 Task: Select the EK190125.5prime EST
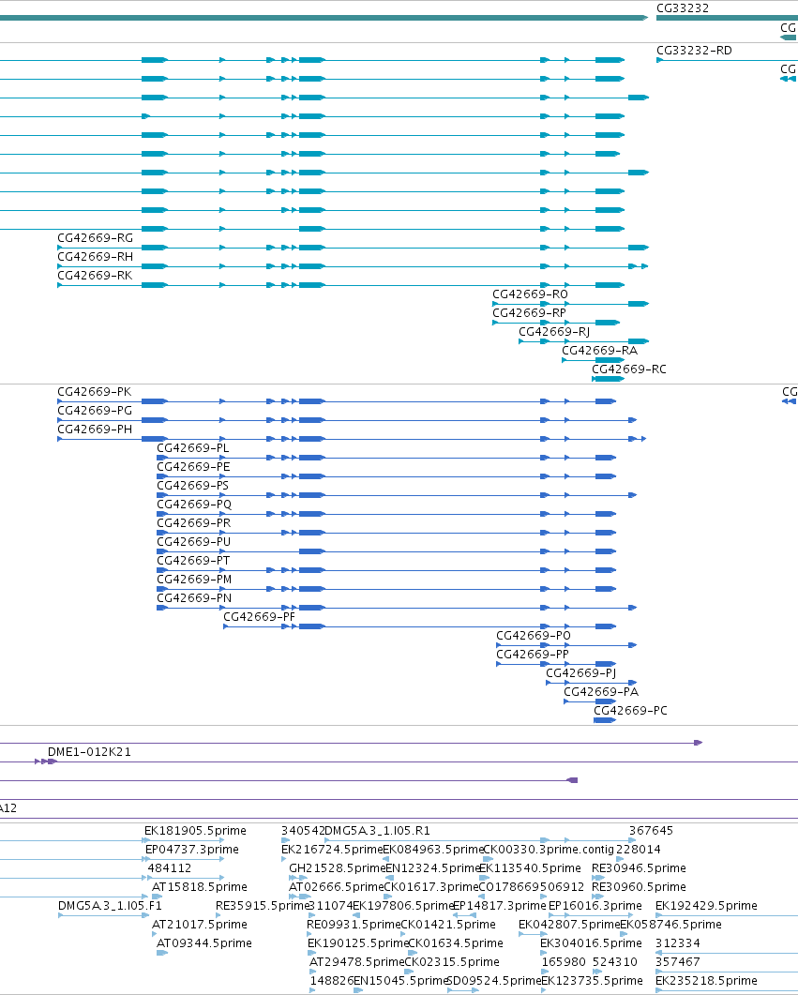pos(358,943)
